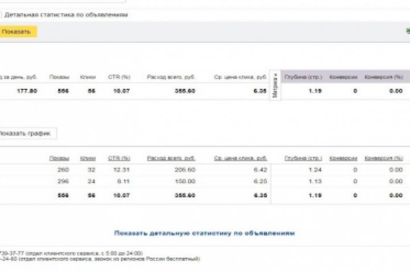Sort by underlined Расход всего, руб. link
410x273 pixels.
pos(171,158)
